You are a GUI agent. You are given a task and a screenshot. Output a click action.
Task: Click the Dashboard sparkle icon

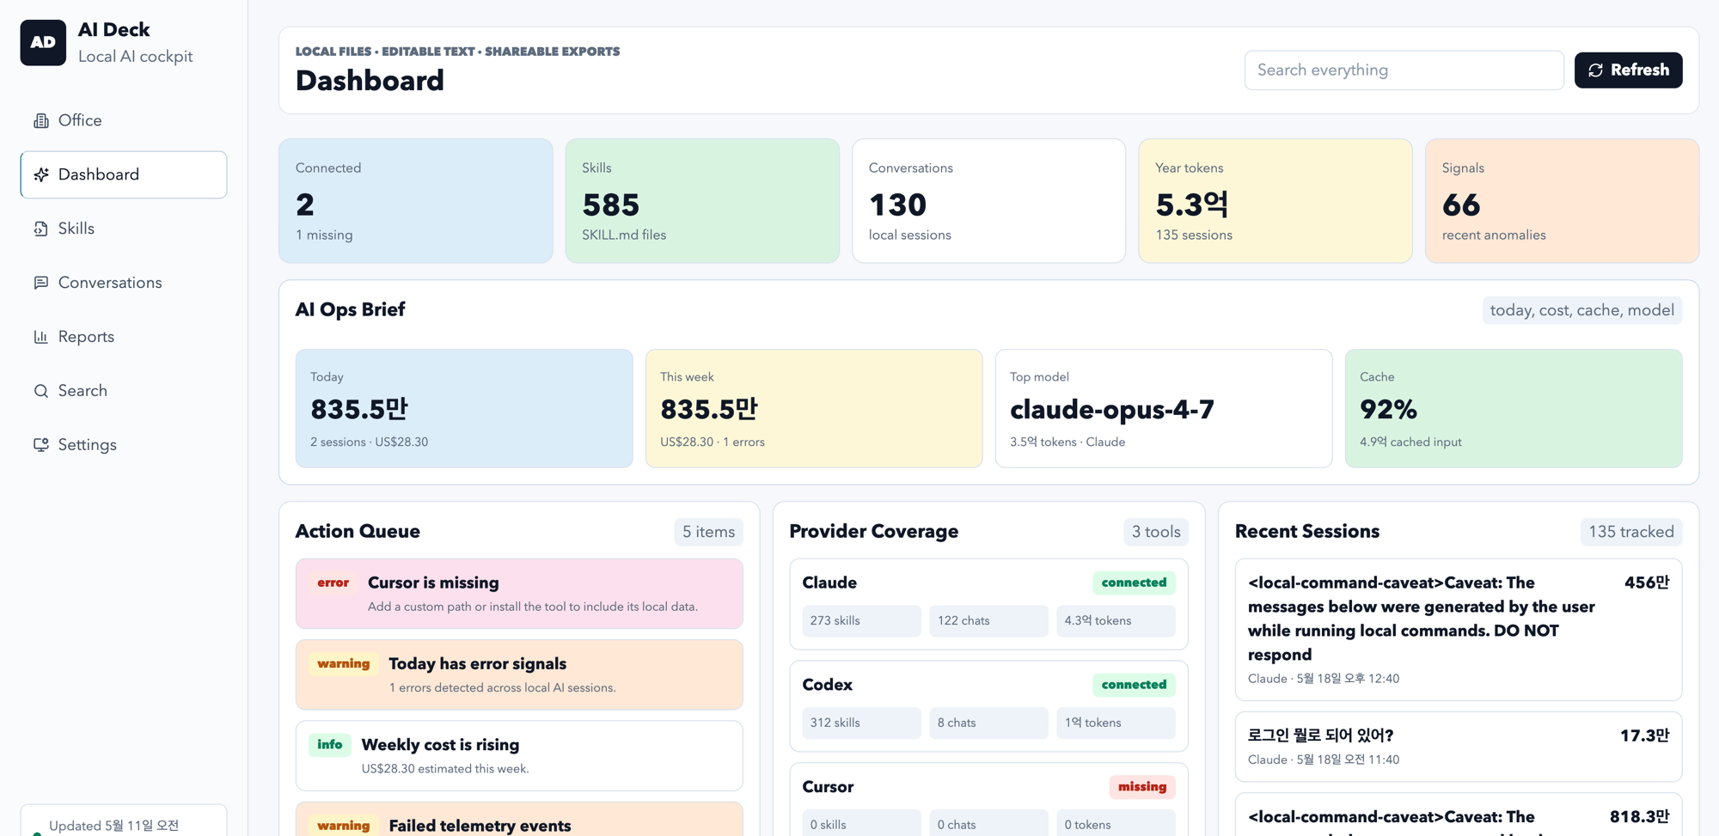click(x=40, y=175)
